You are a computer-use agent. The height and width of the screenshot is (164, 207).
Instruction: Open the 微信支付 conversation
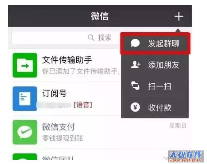[x=100, y=132]
